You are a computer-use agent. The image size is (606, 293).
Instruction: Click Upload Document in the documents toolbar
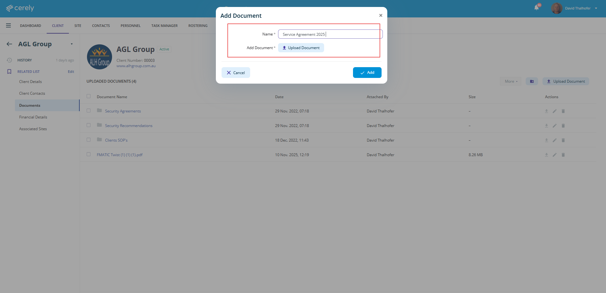[x=566, y=81]
